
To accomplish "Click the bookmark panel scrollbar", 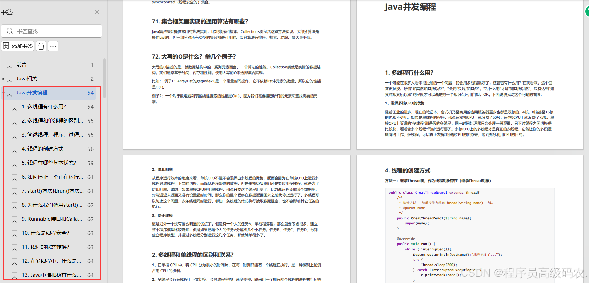I will (104, 78).
